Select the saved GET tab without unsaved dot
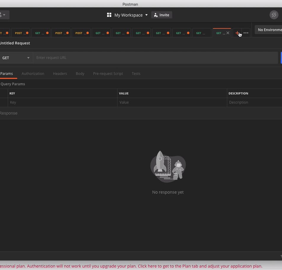Viewport: 282px width, 270px height. [x=202, y=33]
